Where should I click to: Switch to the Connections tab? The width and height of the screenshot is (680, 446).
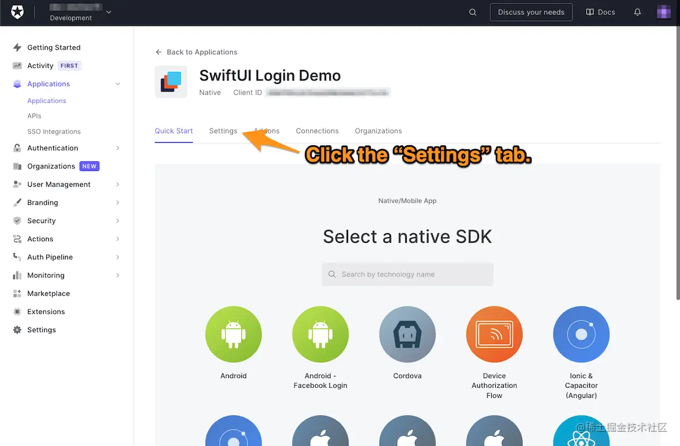coord(317,131)
